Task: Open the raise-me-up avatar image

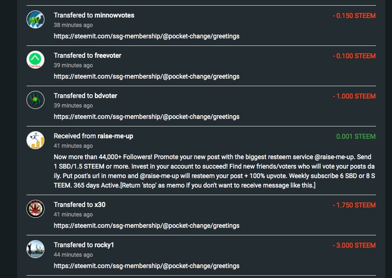Action: [35, 140]
